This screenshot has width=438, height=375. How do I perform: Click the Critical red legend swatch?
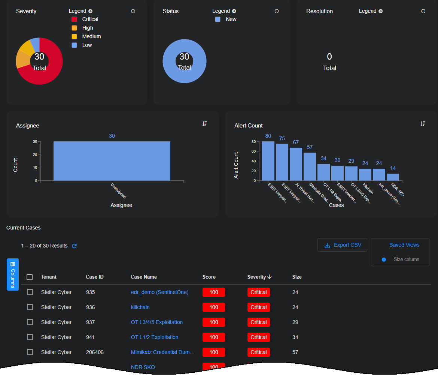tap(74, 19)
